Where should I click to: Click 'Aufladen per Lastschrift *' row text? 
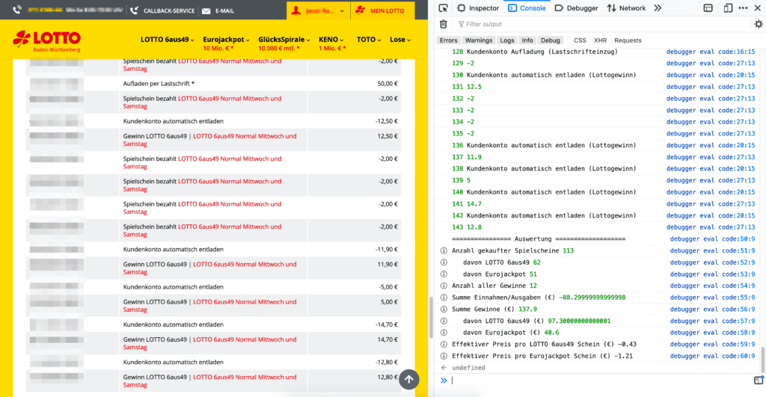(159, 84)
